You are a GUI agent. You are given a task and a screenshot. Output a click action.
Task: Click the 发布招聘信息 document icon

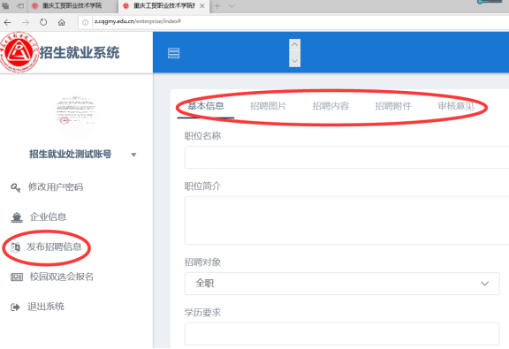[15, 247]
